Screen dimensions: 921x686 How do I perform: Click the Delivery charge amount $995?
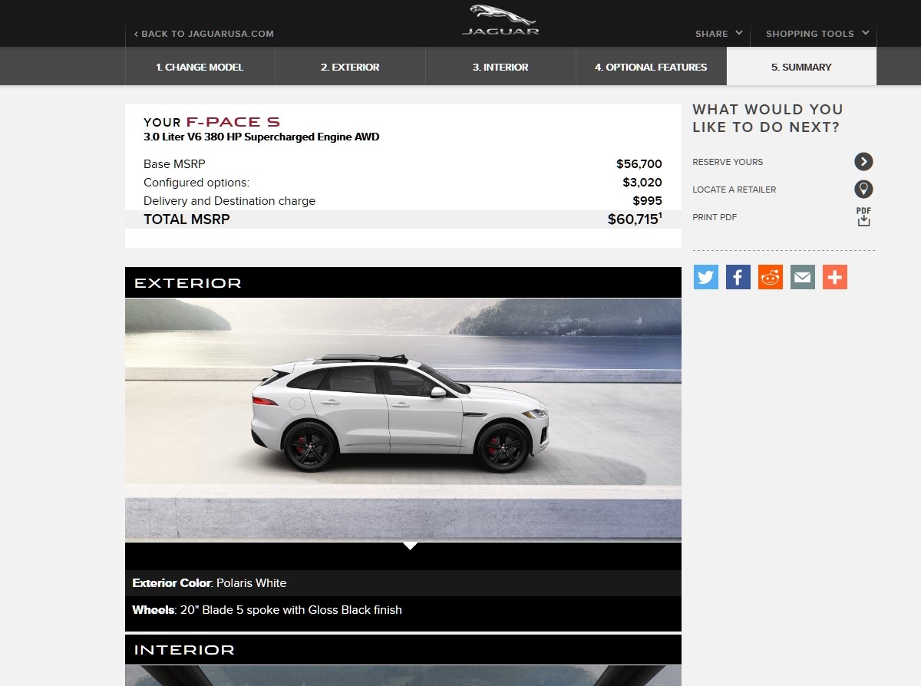click(x=647, y=200)
